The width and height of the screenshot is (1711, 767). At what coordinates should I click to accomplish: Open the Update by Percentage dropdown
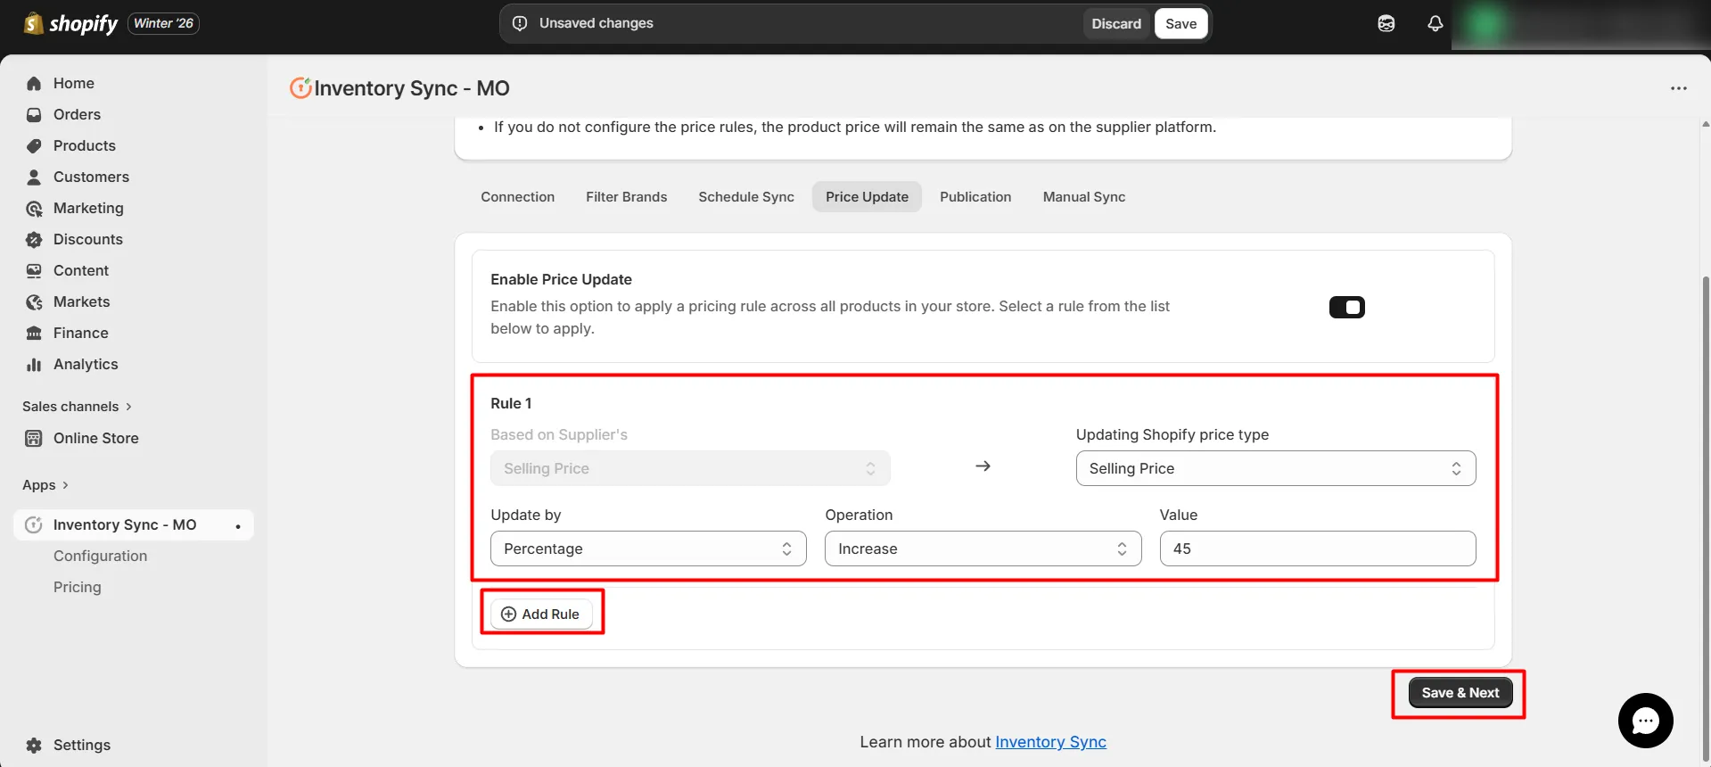click(x=648, y=548)
